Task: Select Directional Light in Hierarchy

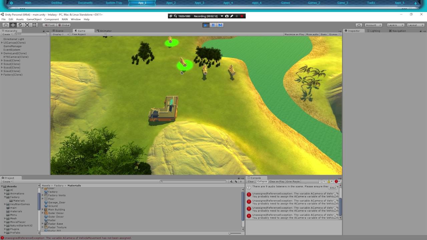Action: click(14, 39)
